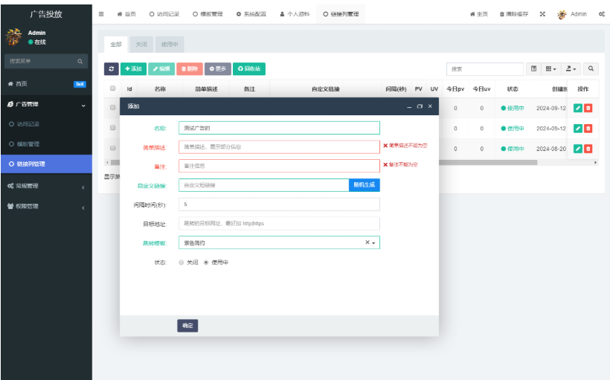Image resolution: width=610 pixels, height=380 pixels.
Task: Switch to the 全部 tab
Action: 116,45
